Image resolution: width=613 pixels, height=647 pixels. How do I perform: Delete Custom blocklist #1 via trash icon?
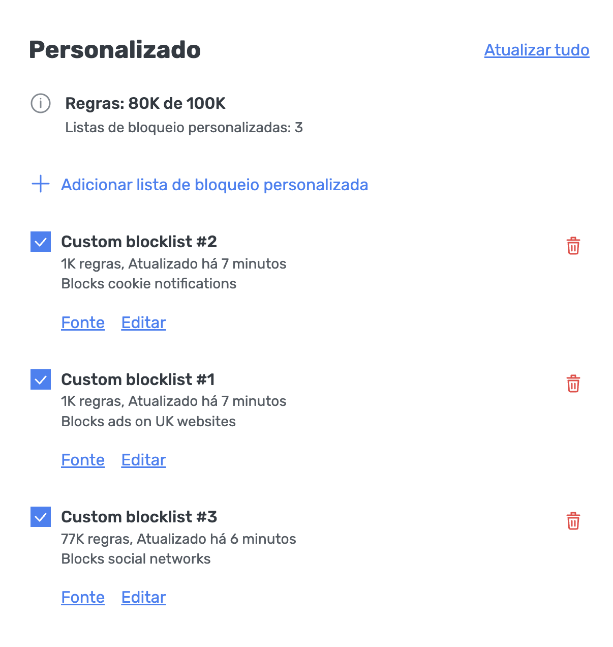pyautogui.click(x=573, y=384)
